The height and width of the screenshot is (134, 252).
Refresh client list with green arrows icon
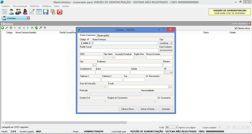36,28
